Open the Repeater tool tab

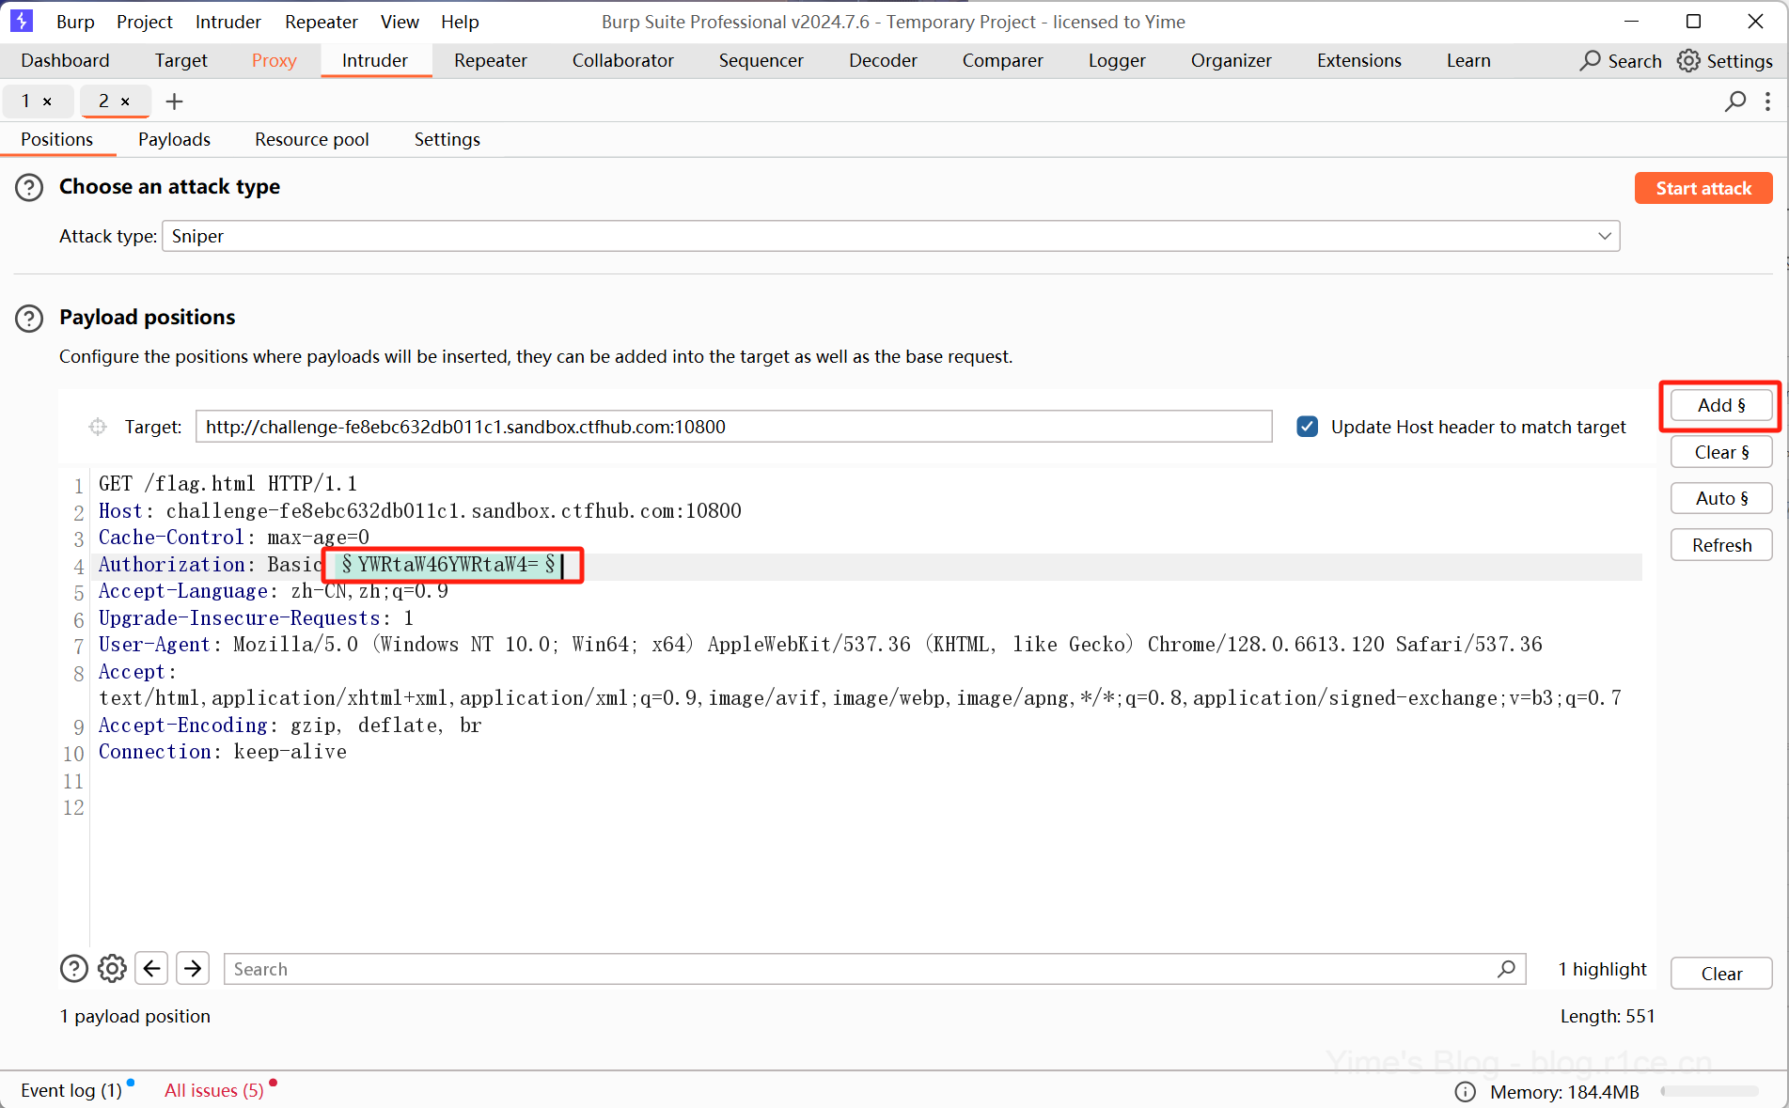pyautogui.click(x=490, y=60)
